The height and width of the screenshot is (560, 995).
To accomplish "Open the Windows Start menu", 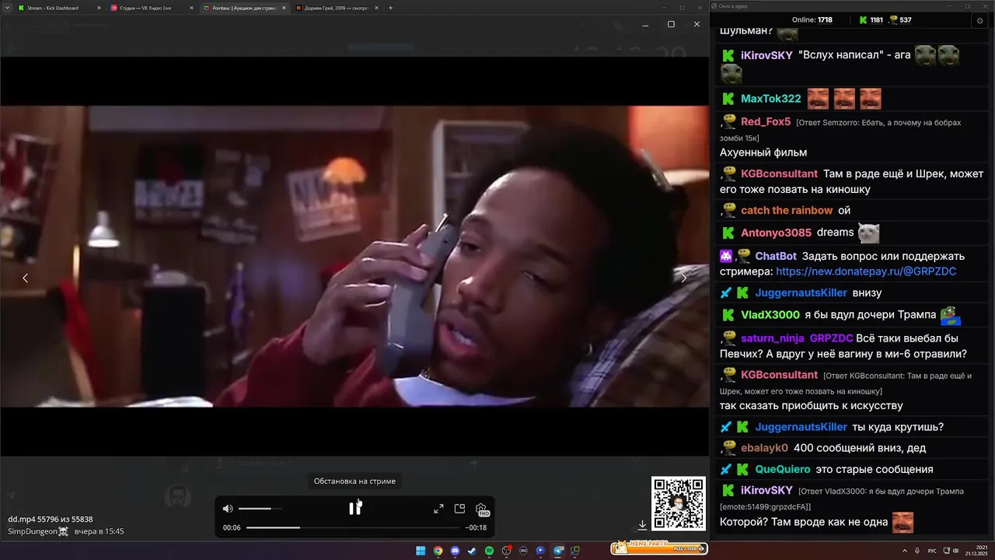I will tap(421, 551).
